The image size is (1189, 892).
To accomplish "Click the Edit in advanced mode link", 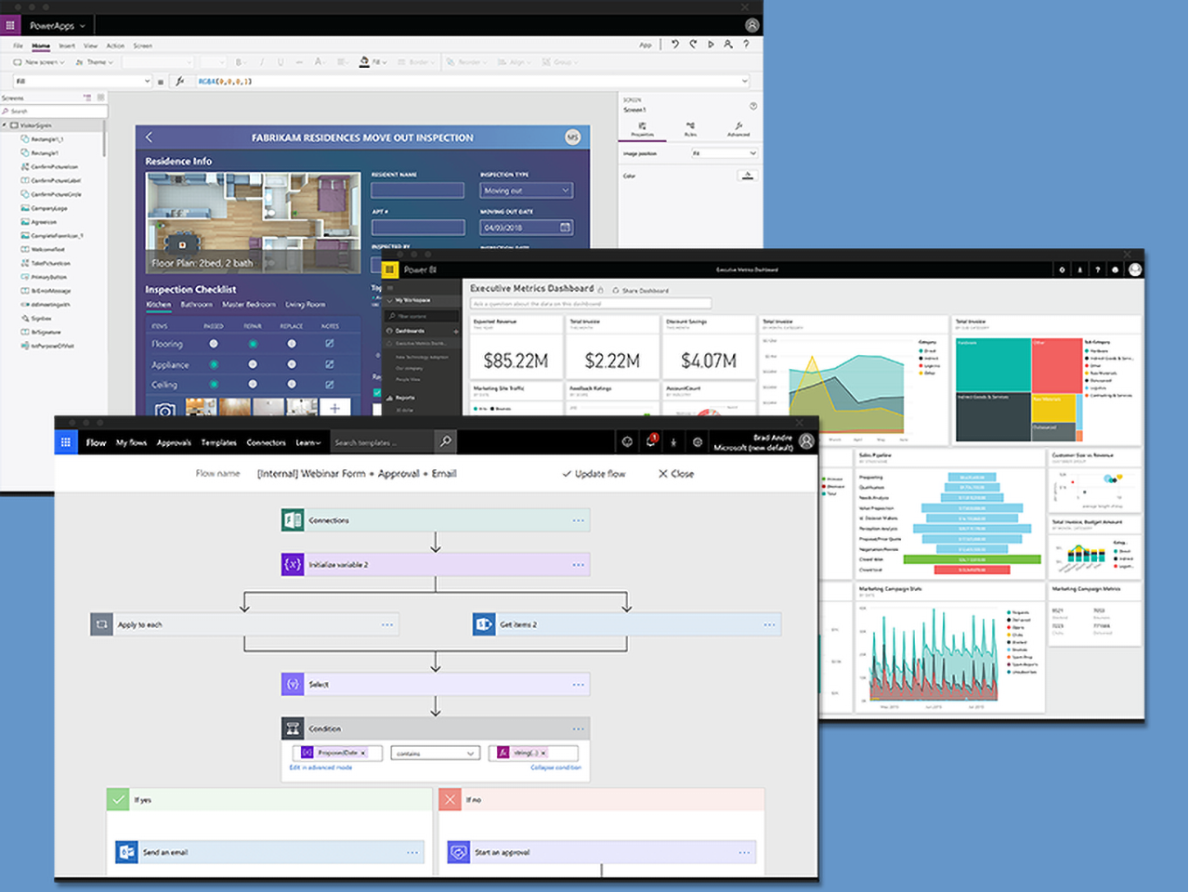I will [320, 767].
